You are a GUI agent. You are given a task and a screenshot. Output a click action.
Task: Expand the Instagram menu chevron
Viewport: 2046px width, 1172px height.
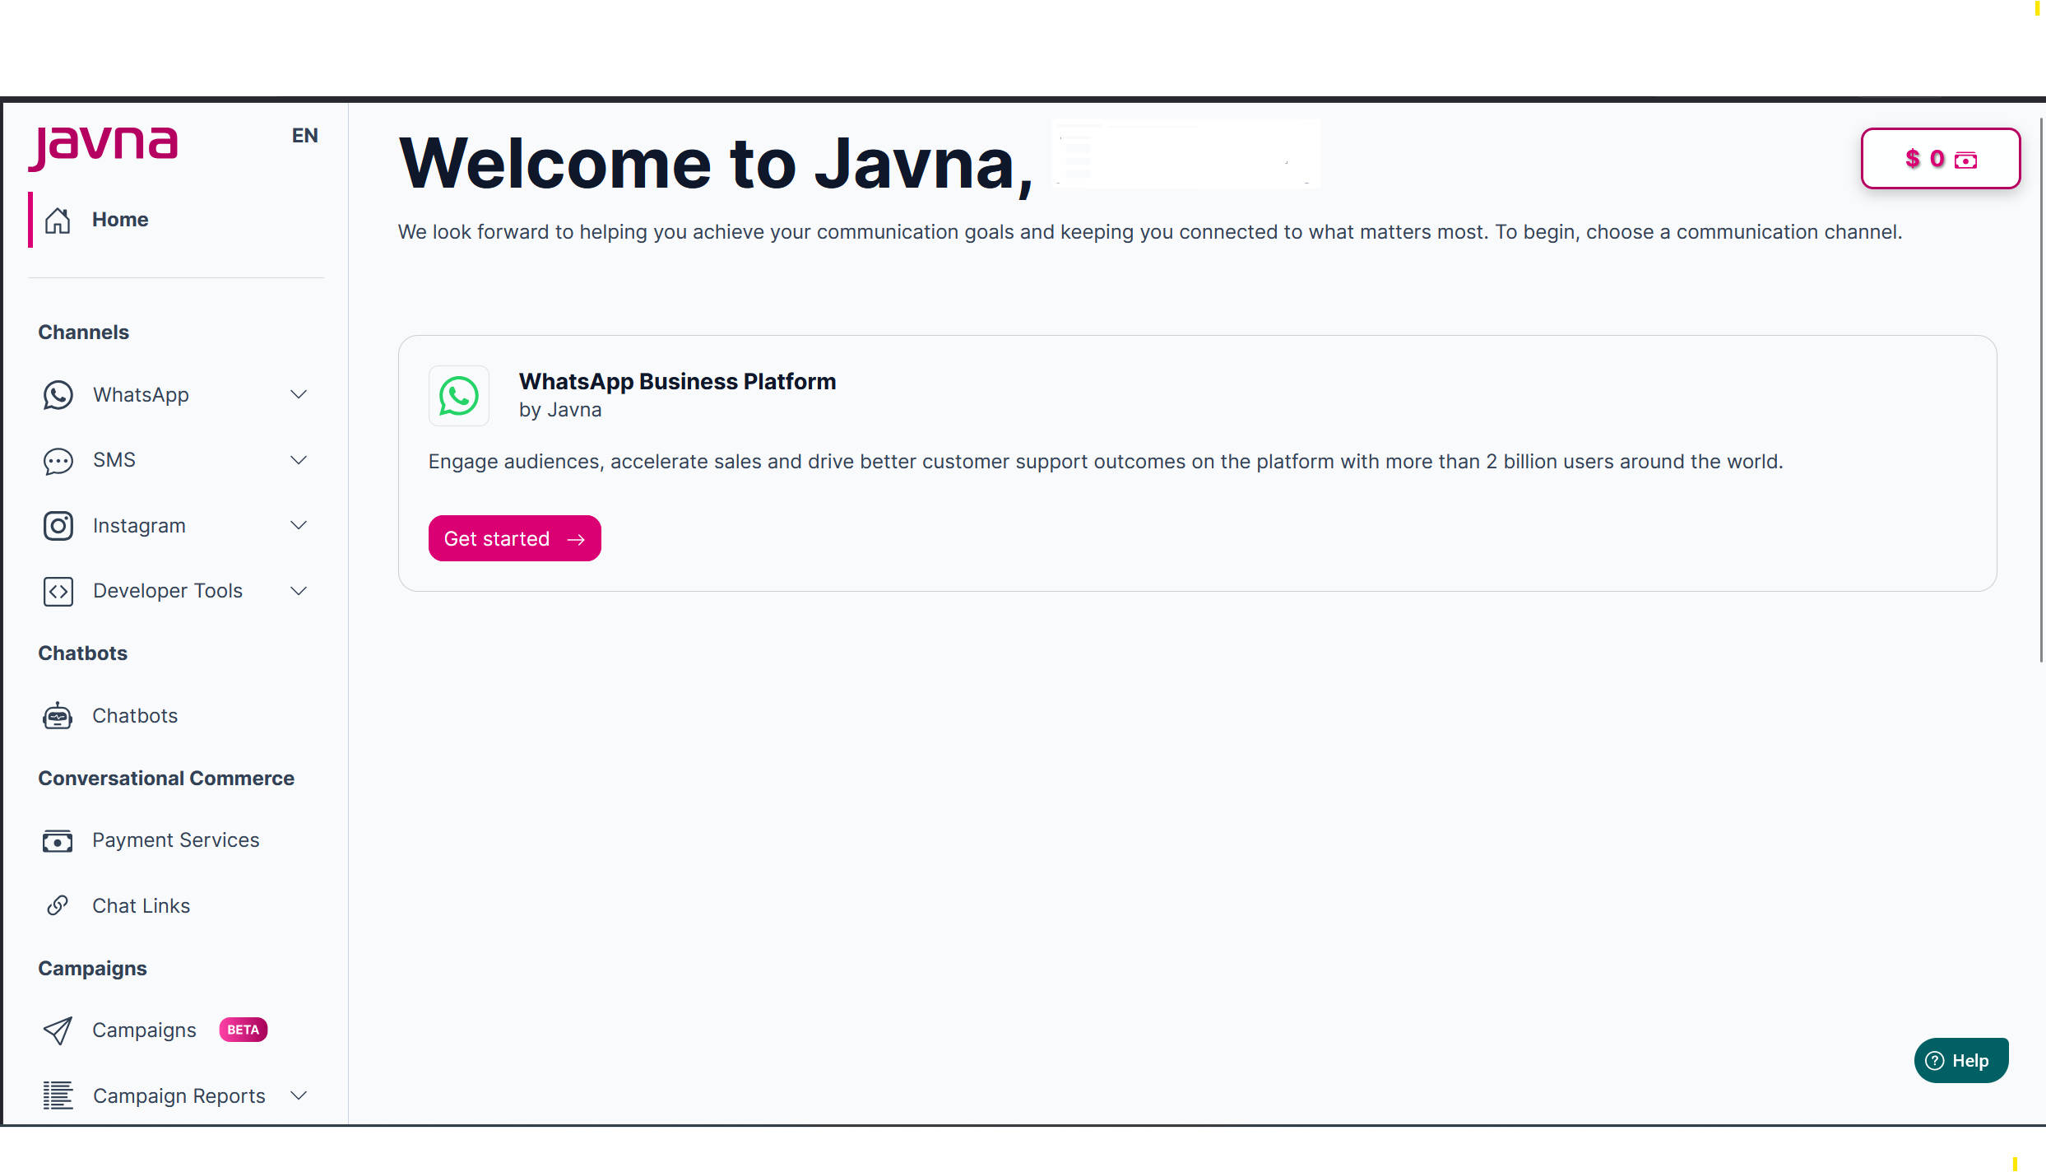[x=299, y=525]
